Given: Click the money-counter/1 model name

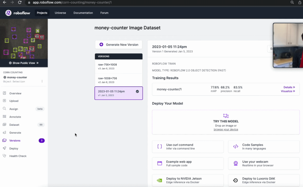Looking at the screenshot, I should [x=169, y=89].
